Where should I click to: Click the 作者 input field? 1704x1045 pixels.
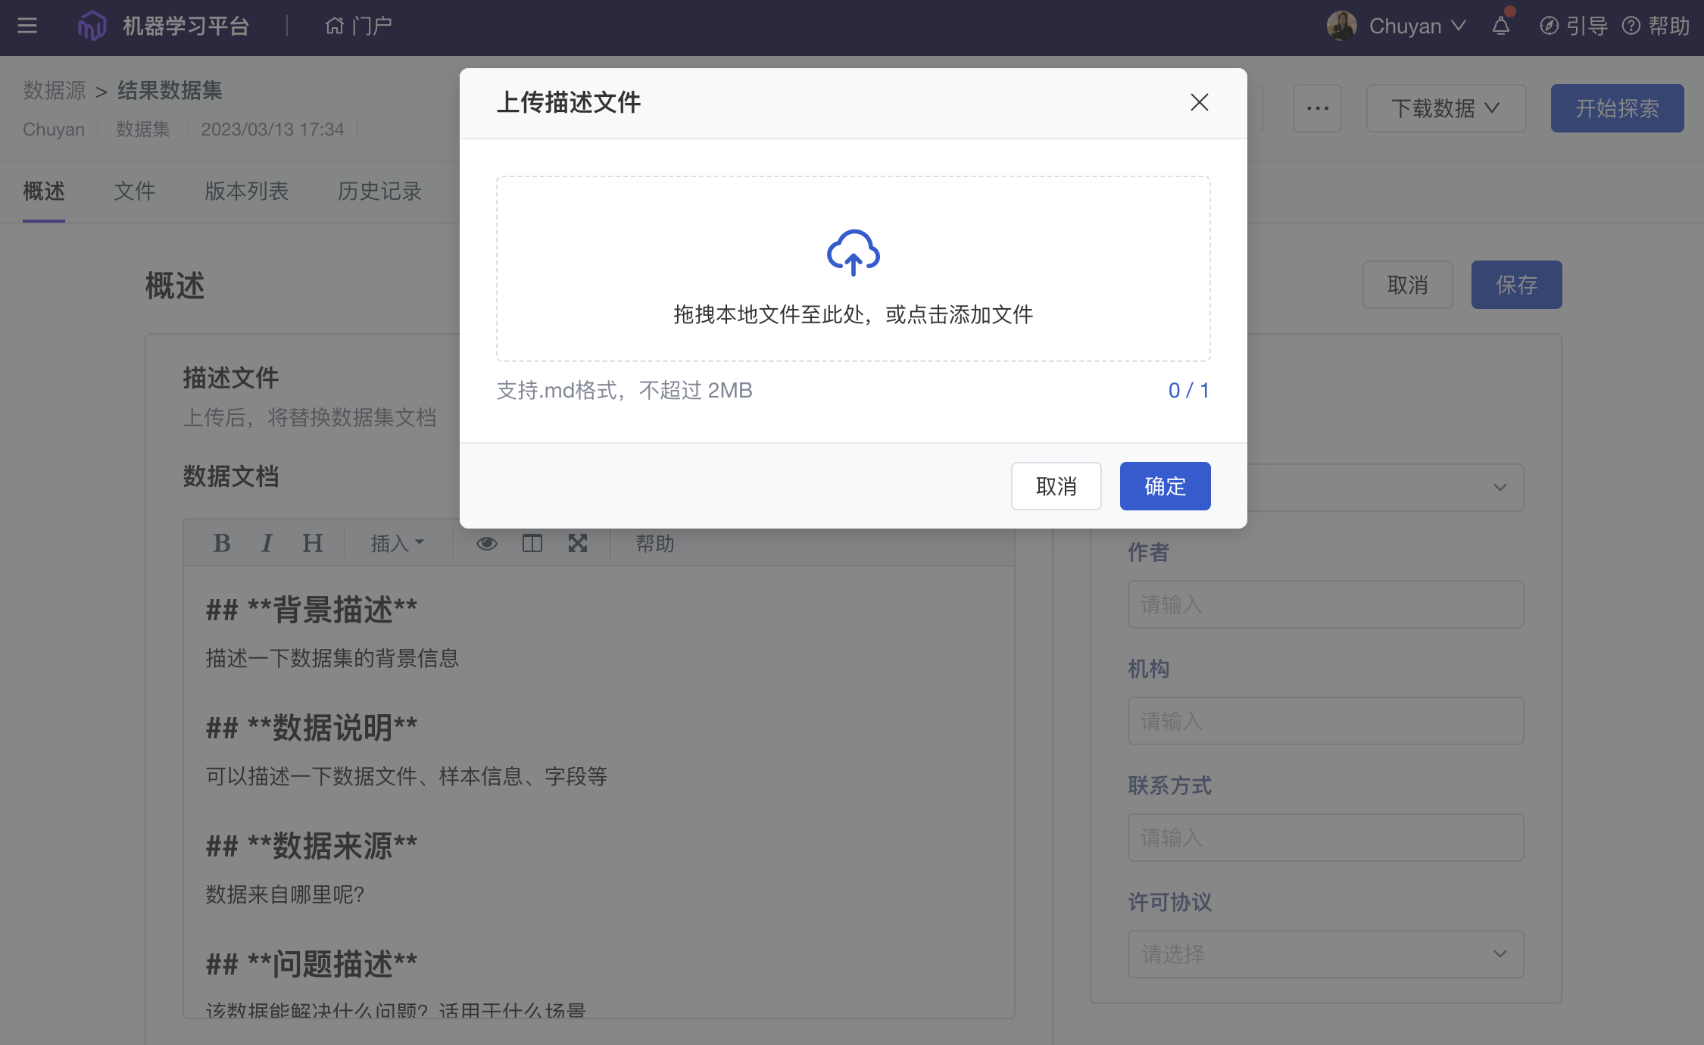point(1325,604)
